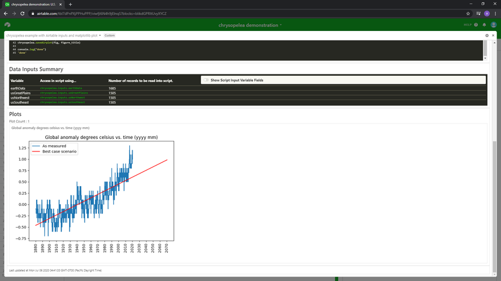Open the browser media control icon
This screenshot has height=281, width=501.
click(479, 14)
